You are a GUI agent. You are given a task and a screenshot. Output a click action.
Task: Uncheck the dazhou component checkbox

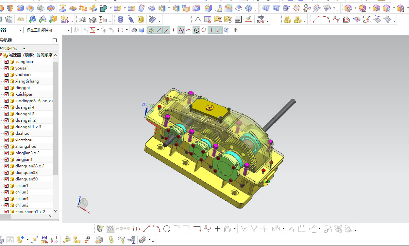coord(7,133)
